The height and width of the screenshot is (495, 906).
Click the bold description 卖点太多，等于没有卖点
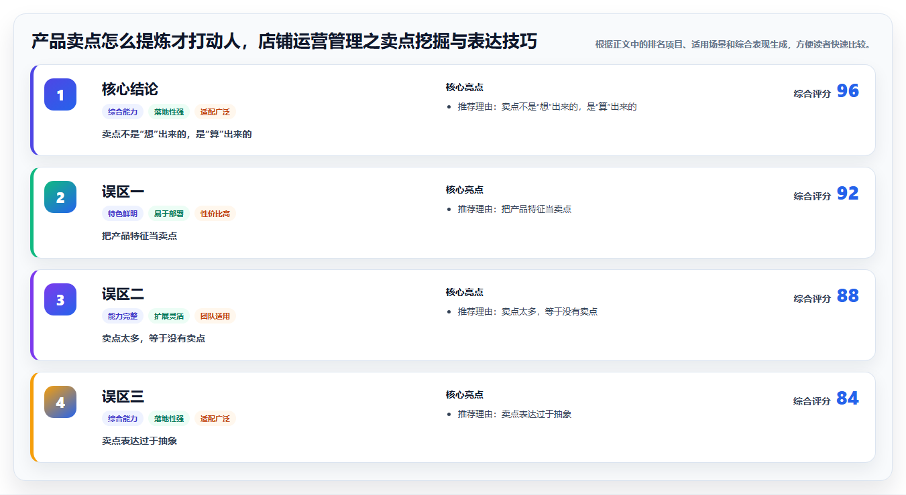pyautogui.click(x=154, y=338)
